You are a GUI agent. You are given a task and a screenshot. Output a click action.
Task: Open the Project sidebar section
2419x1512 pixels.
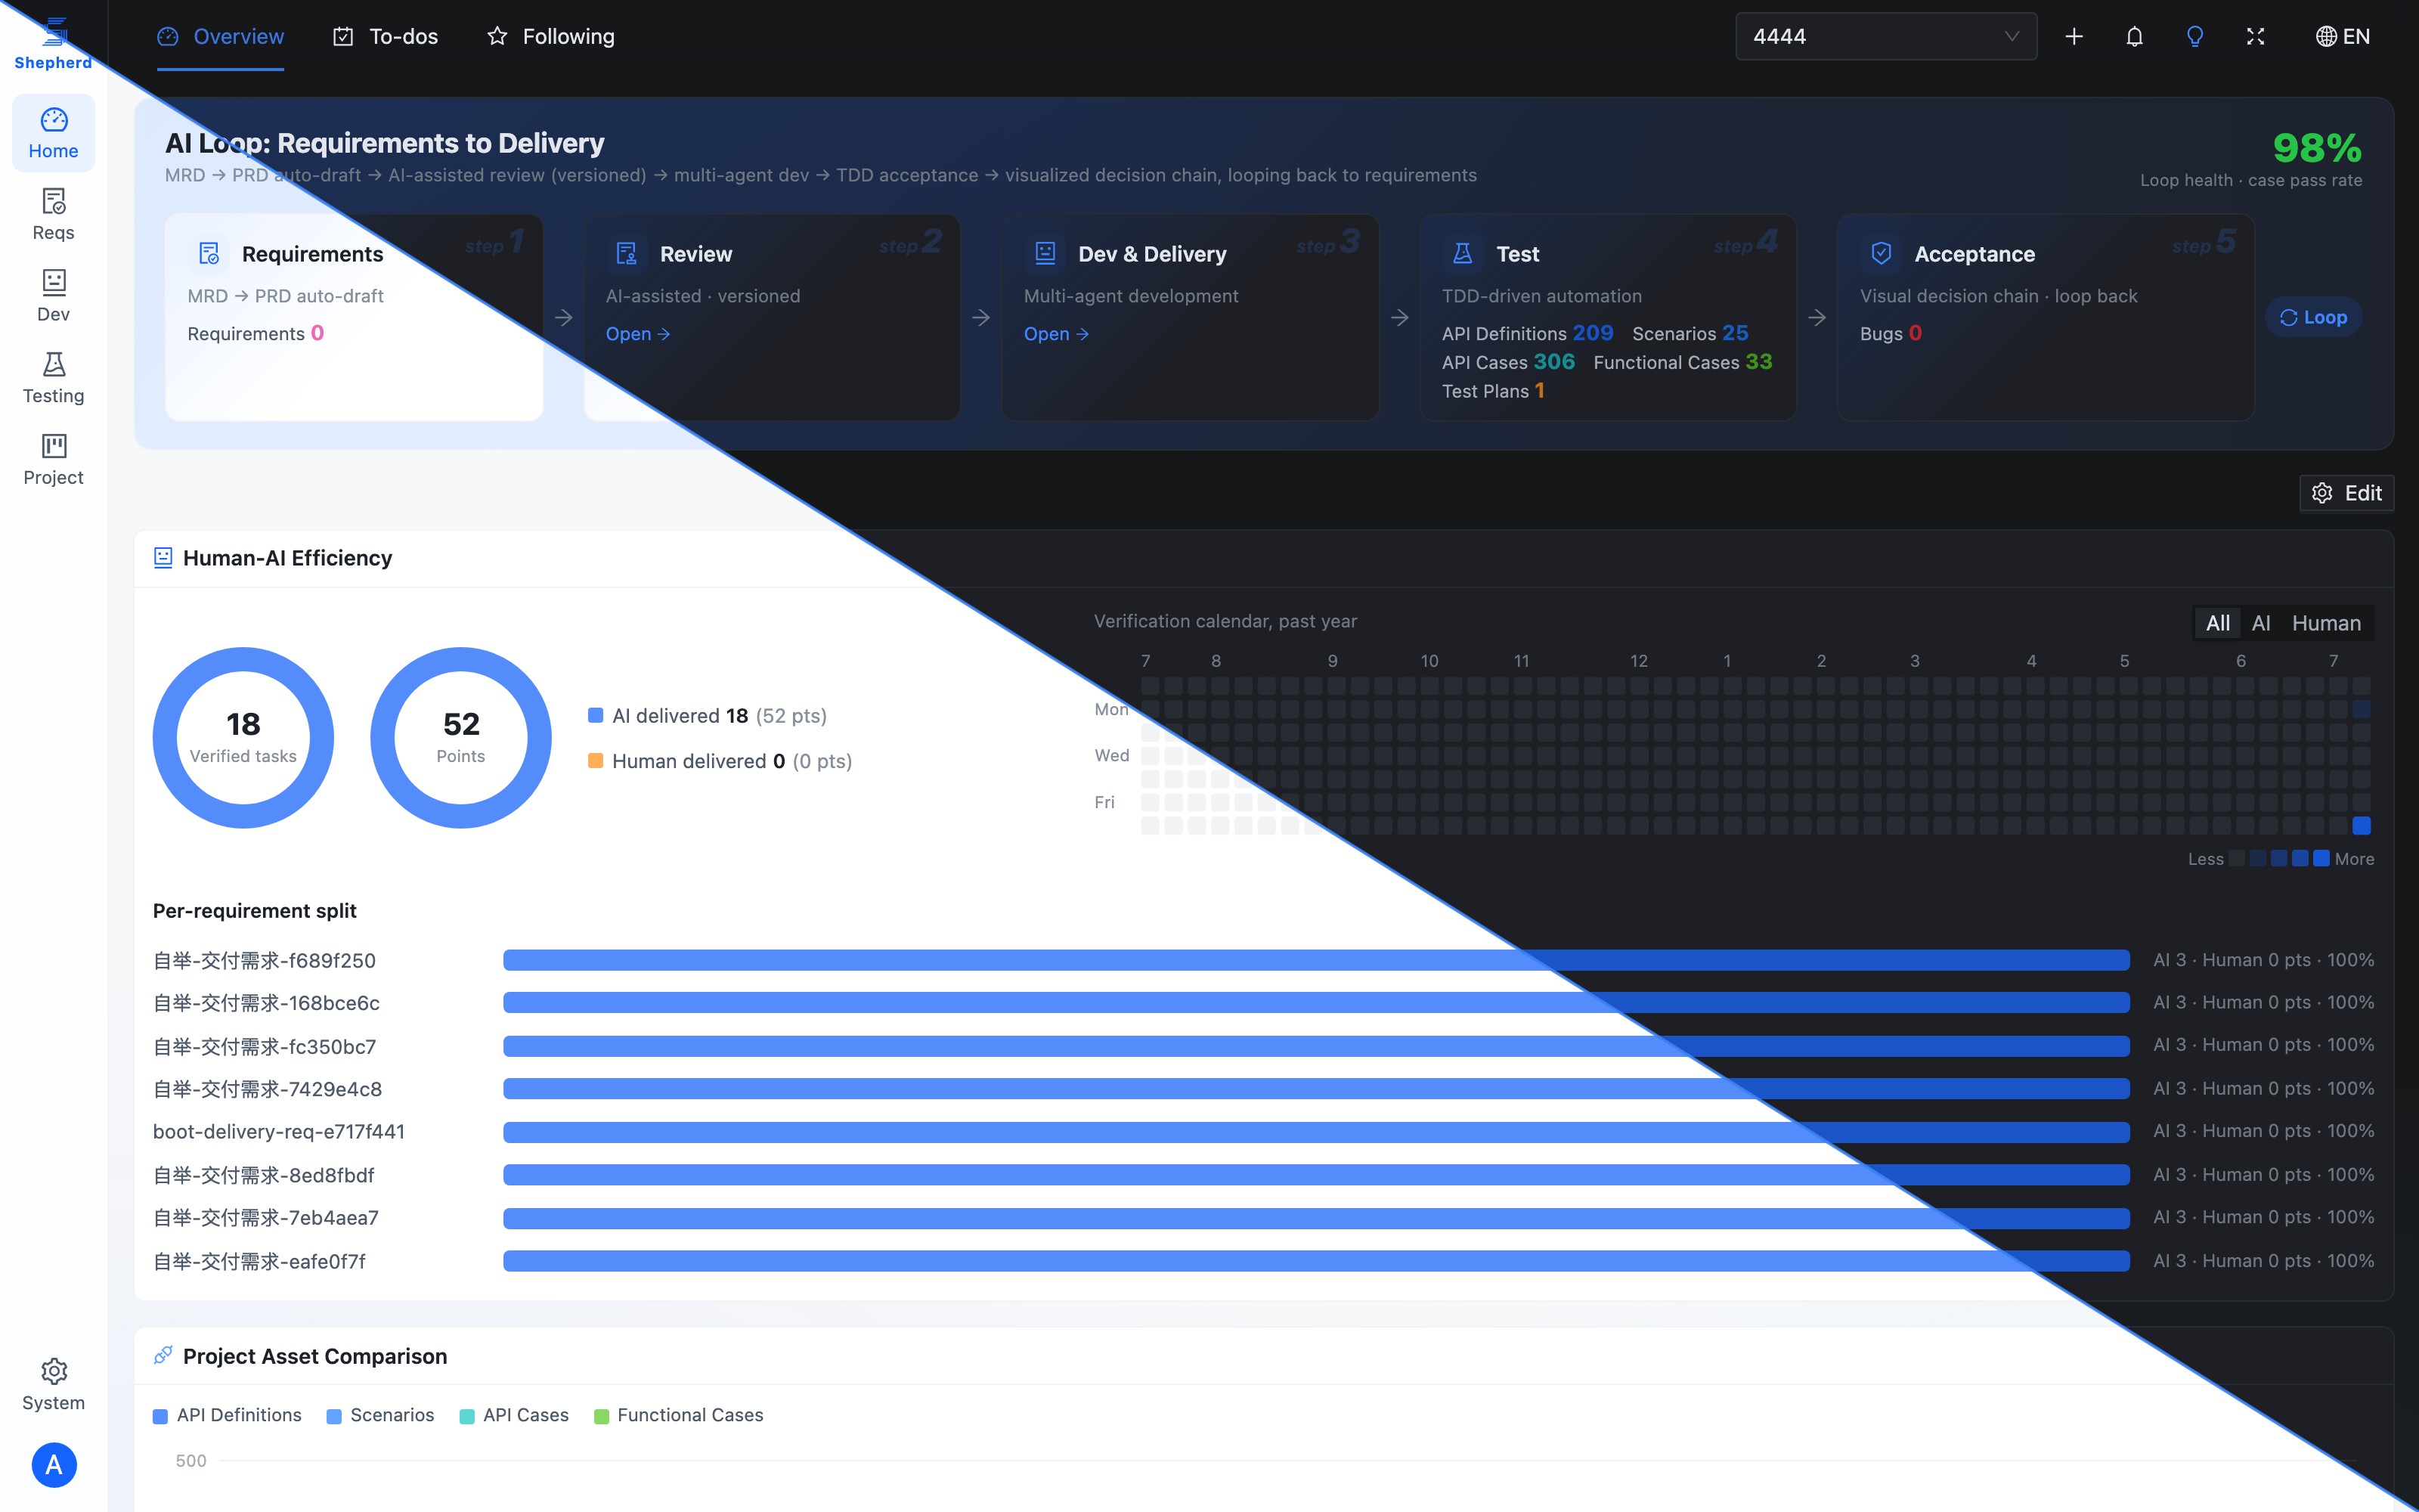pos(54,460)
